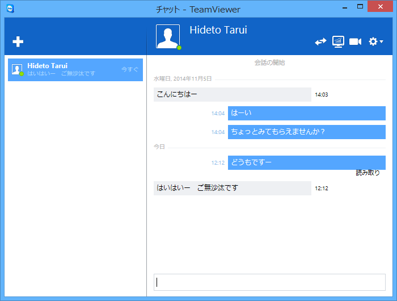Screen dimensions: 397x301
Task: Click the message "ちょっとみてもらえませんか？"
Action: point(307,132)
